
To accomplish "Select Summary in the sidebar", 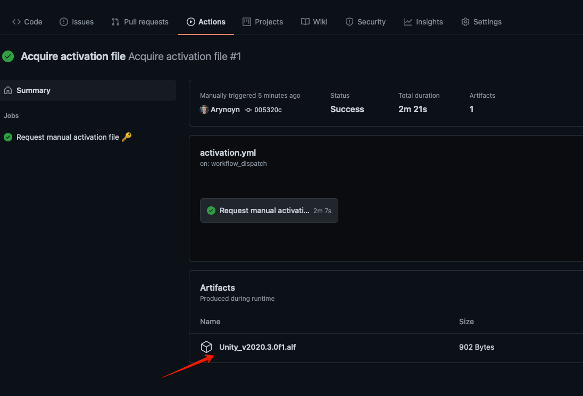I will click(x=88, y=90).
